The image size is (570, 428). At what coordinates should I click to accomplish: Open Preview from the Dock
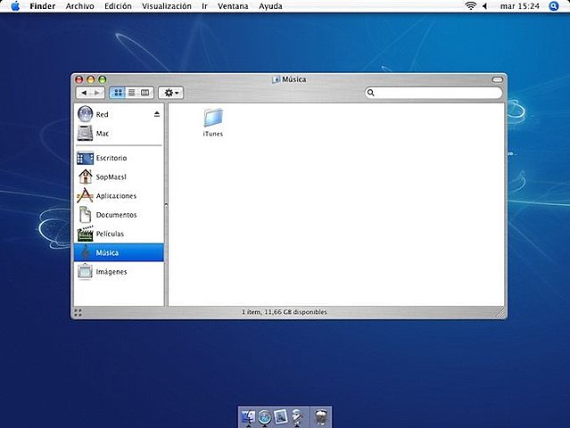pos(281,417)
